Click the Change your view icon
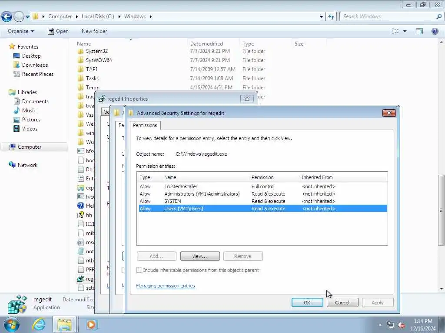The image size is (445, 333). click(395, 31)
